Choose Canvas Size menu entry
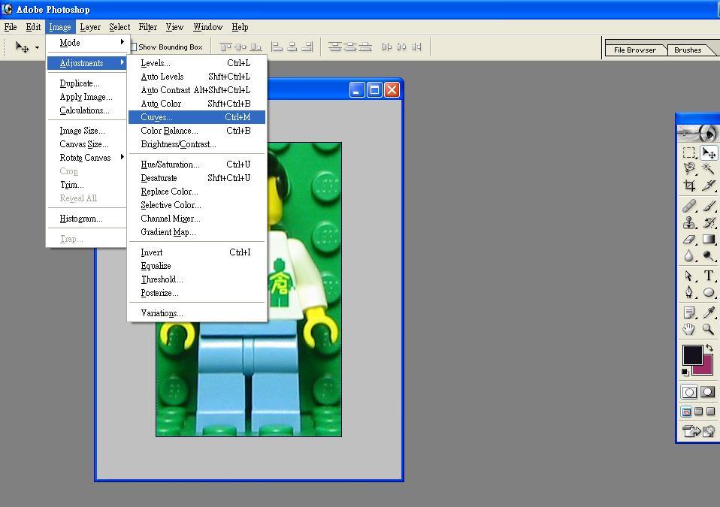720x507 pixels. click(86, 144)
